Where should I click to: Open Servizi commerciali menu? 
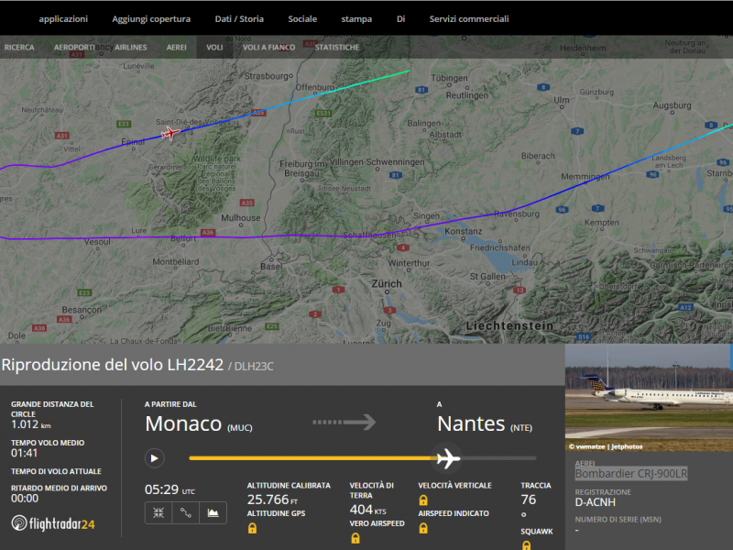coord(469,19)
